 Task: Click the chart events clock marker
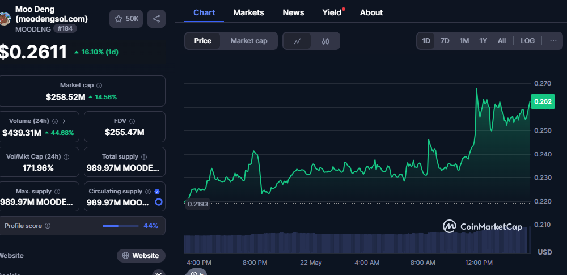[x=197, y=272]
